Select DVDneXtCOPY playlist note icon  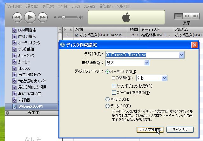coord(14,106)
